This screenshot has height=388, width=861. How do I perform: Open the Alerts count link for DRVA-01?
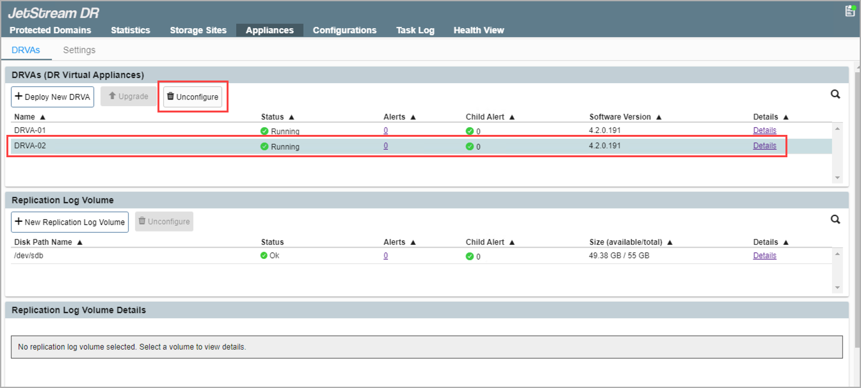[385, 130]
